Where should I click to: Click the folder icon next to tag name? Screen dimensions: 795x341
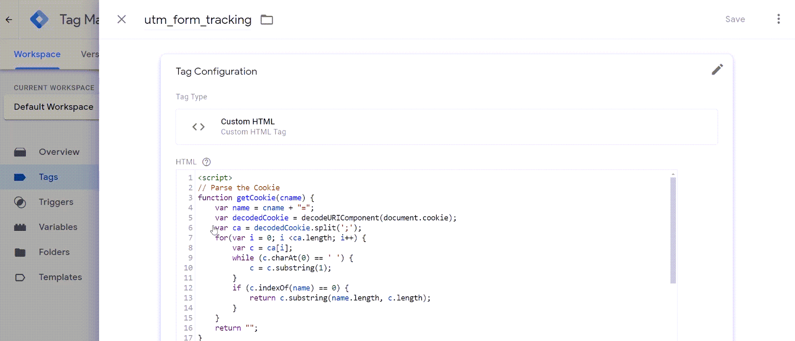pos(267,20)
